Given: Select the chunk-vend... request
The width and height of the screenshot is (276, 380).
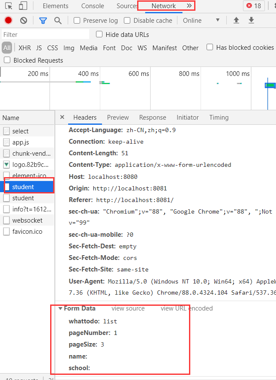Looking at the screenshot, I should point(27,154).
